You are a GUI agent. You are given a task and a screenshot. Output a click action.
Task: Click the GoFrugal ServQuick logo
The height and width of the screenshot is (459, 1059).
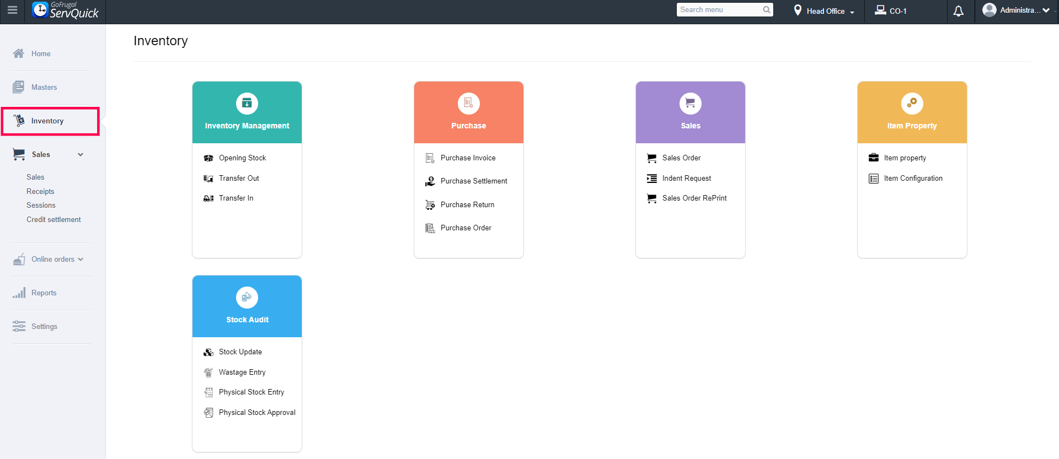65,10
